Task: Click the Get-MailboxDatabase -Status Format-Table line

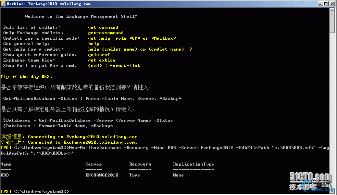Action: tap(92, 99)
